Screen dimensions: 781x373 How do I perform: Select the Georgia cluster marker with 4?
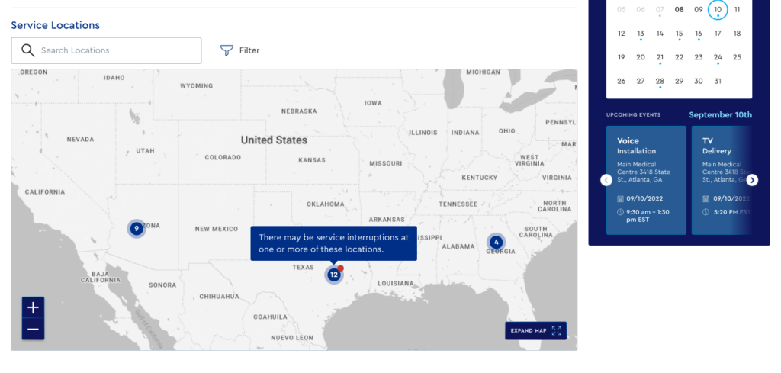tap(497, 243)
